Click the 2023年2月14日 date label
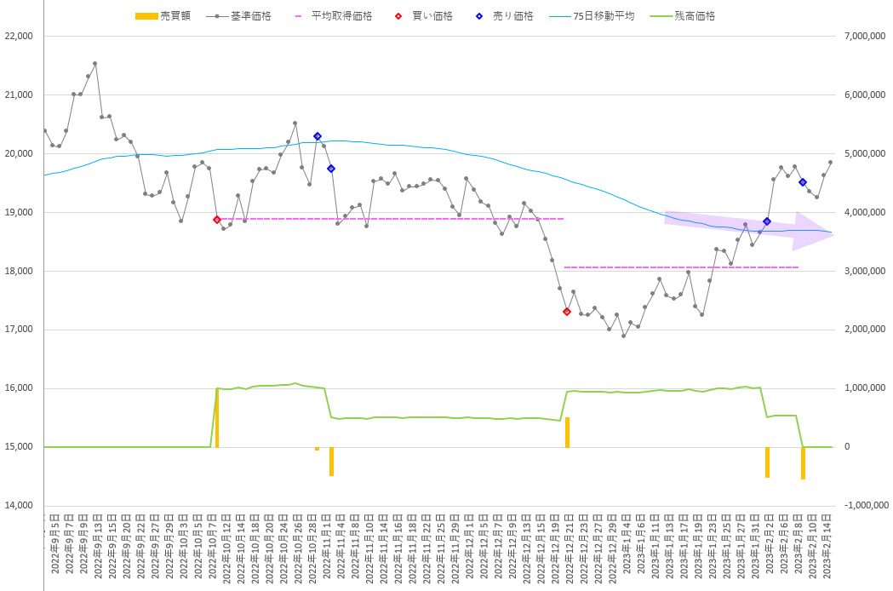Screen dimensions: 893x591 (827, 546)
